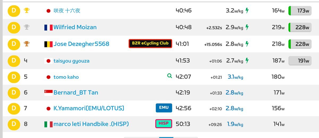Click yellow D category badge for rank 8
Image resolution: width=319 pixels, height=138 pixels.
(x=14, y=124)
